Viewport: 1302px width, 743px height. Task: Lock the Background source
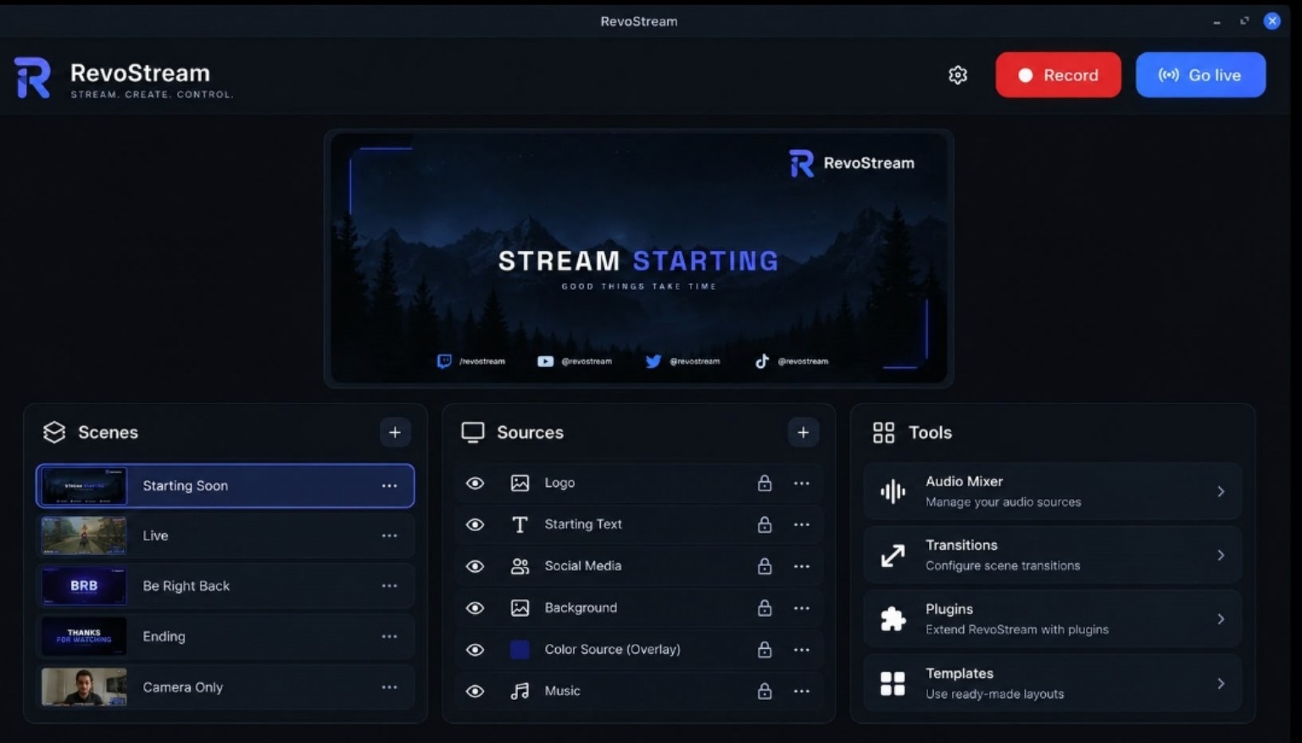[765, 607]
